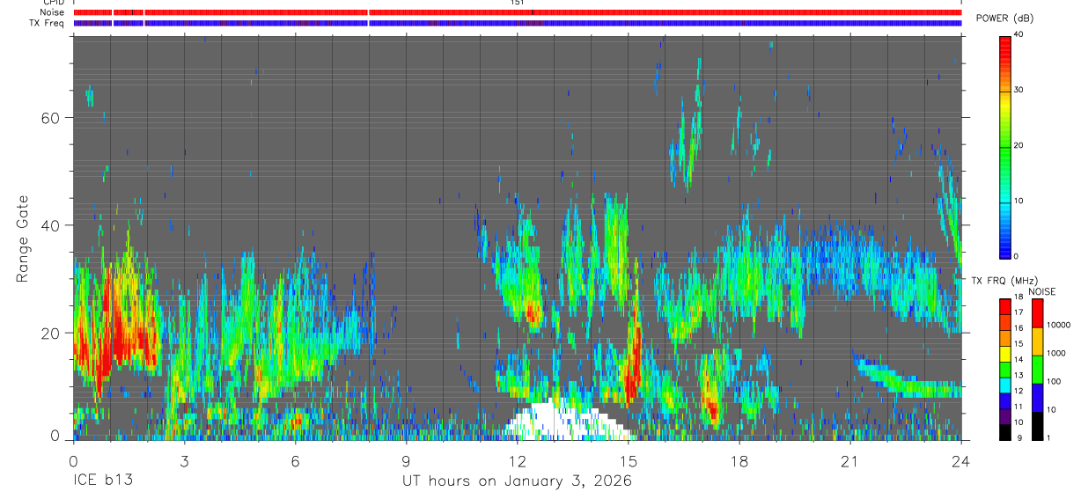The image size is (1081, 499).
Task: Click the orange segment of the NOISE color bar
Action: [1037, 341]
